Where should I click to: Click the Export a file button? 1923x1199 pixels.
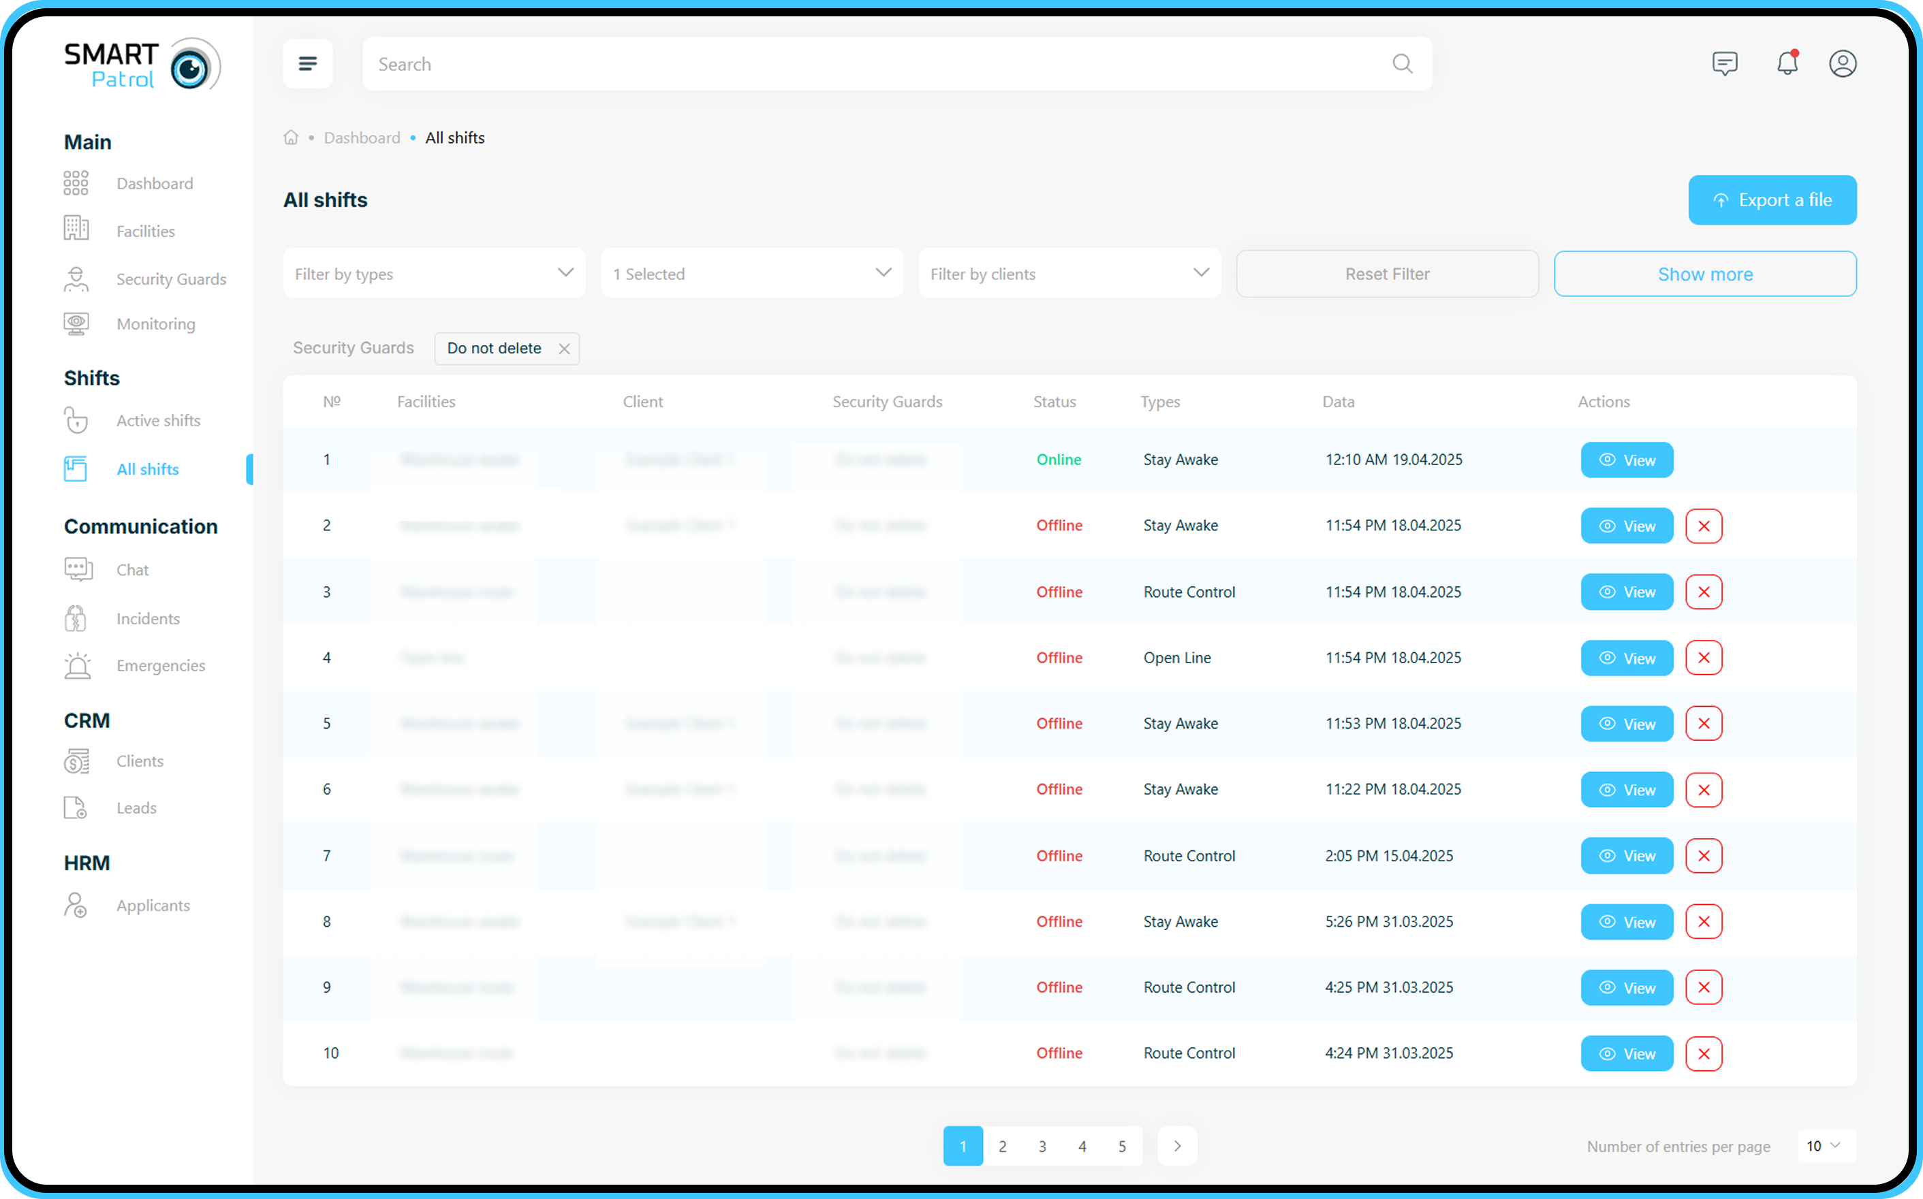click(1772, 200)
